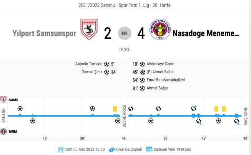Click Samsunspor 34' goal on timeline

(92, 109)
